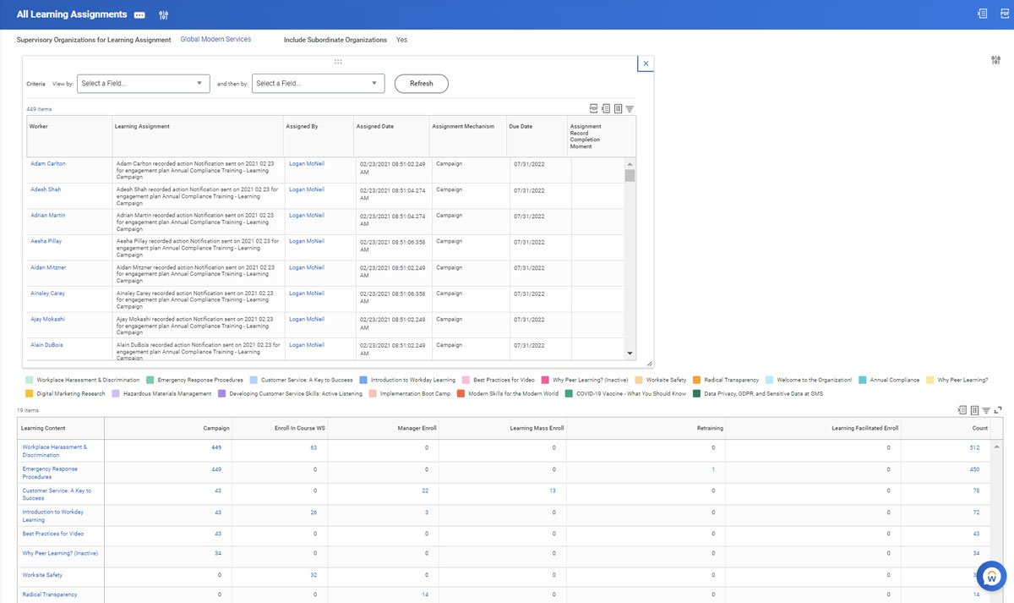Filter the 449 items table
Viewport: 1014px width, 603px height.
coord(630,109)
